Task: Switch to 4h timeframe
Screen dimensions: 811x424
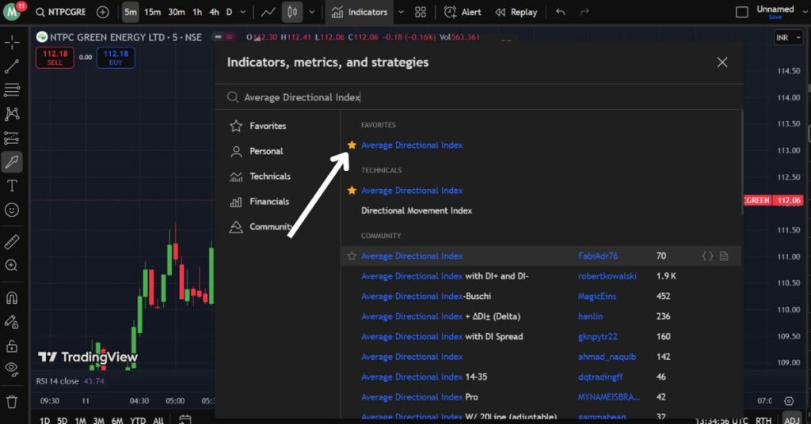Action: point(214,12)
